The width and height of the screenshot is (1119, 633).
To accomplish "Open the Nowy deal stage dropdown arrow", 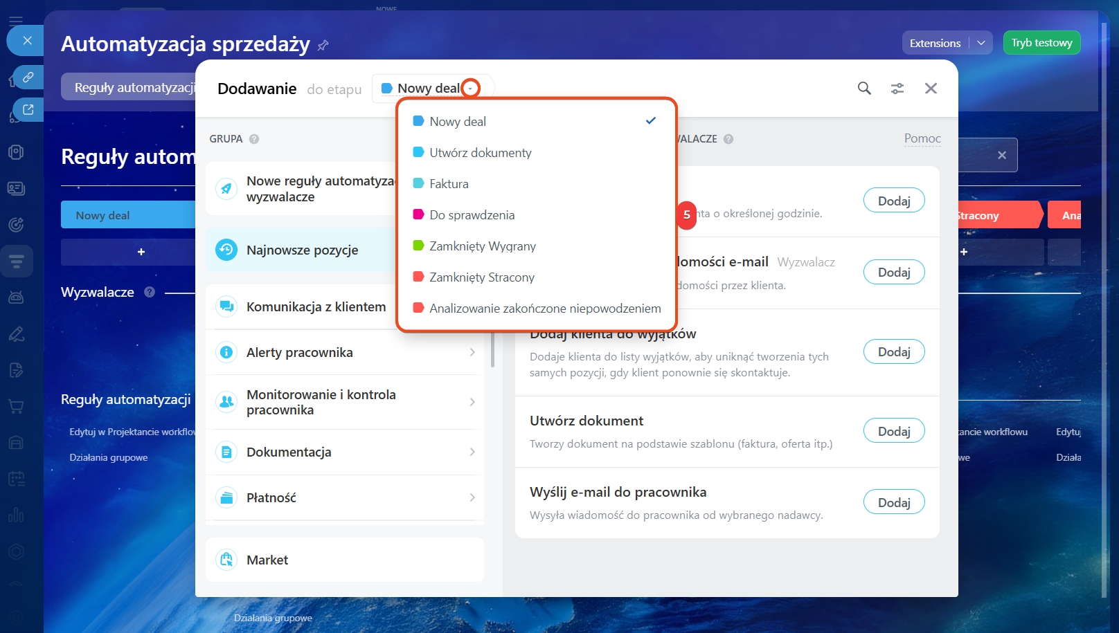I will [x=471, y=89].
